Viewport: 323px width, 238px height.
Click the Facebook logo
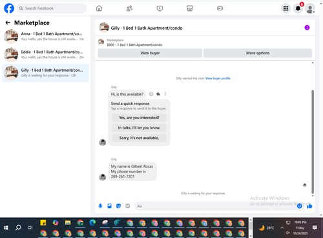tap(9, 8)
